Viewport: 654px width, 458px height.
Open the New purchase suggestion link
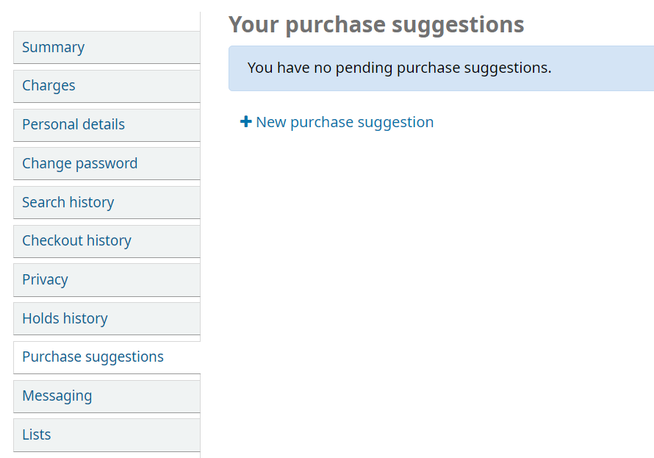344,122
